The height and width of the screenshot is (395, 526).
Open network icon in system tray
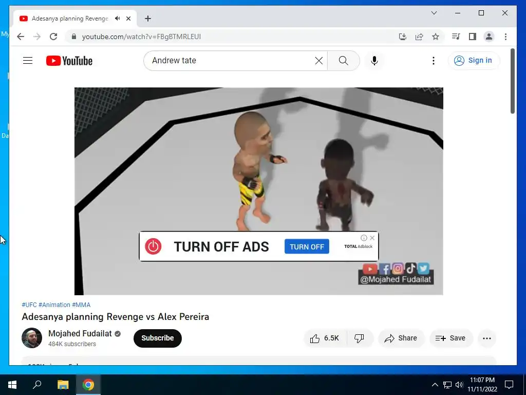point(447,385)
